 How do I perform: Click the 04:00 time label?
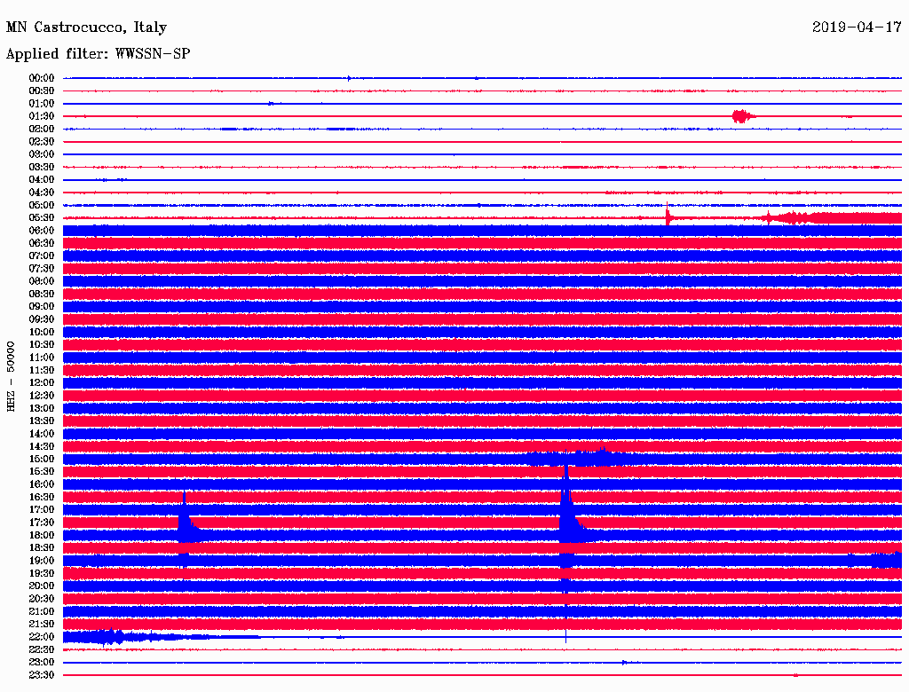click(x=42, y=180)
